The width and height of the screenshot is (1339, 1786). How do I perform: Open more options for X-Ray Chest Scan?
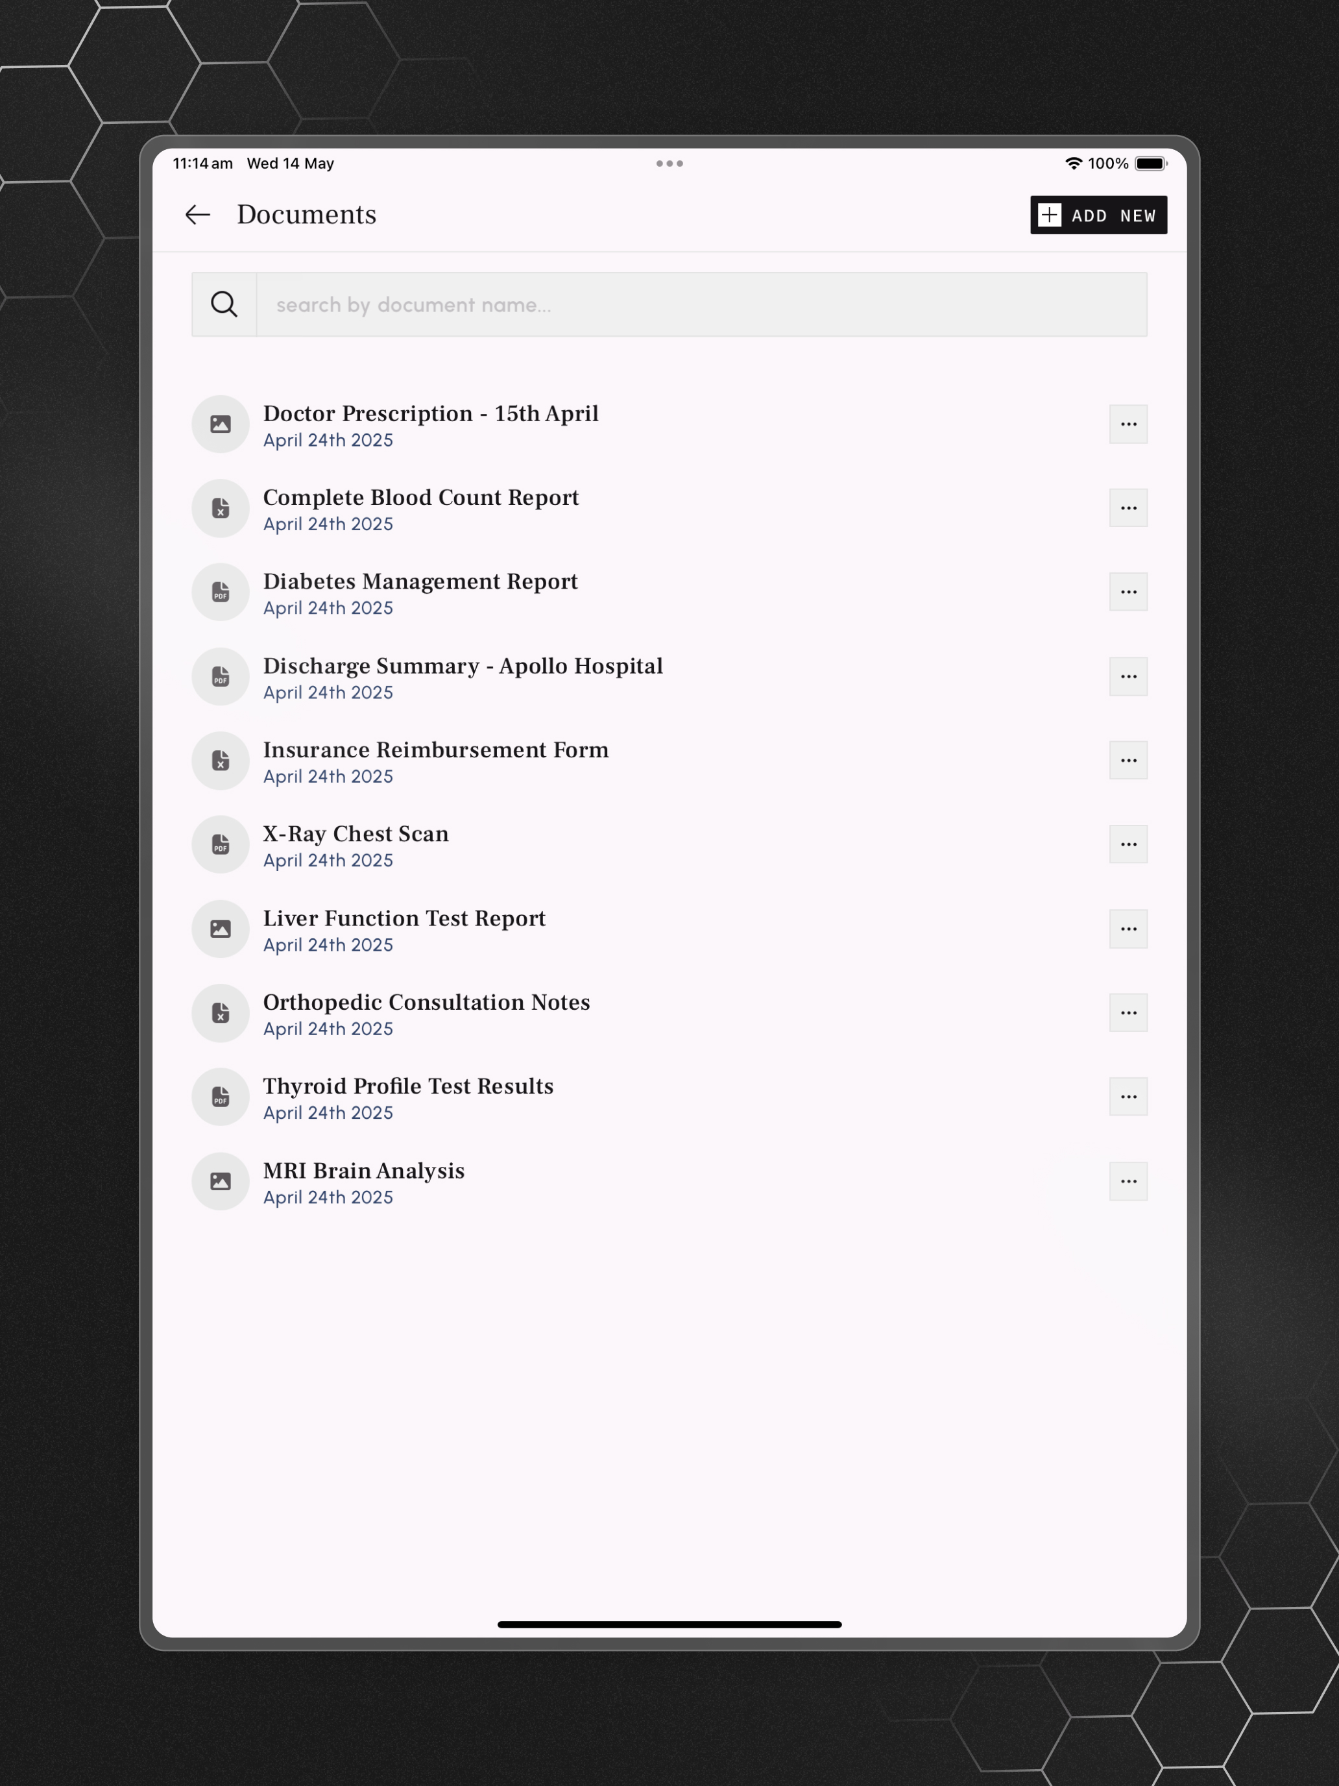pos(1128,844)
